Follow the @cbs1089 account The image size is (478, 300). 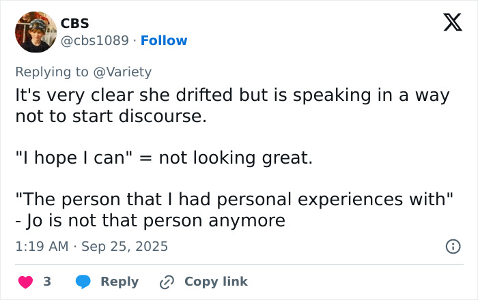point(164,40)
